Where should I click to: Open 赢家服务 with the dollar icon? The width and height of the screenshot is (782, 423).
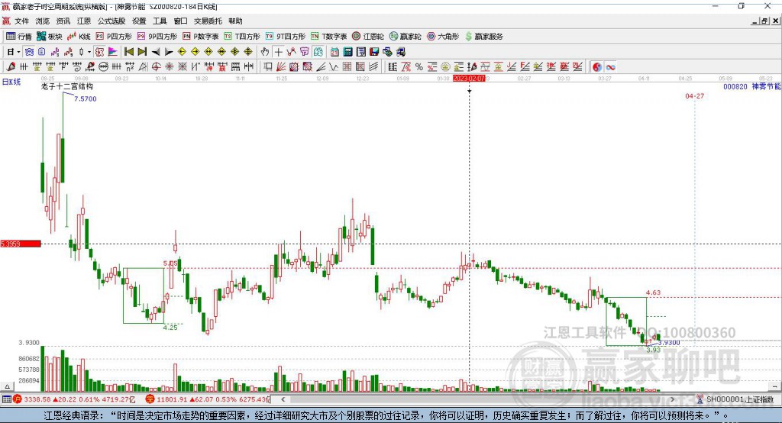coord(483,37)
